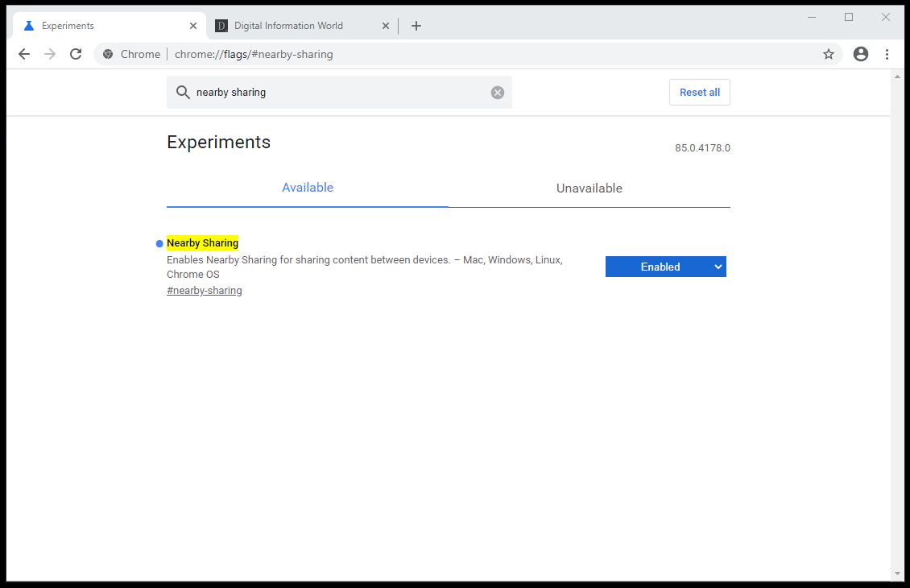Click the forward navigation arrow
Screen dimensions: 910x588
(x=50, y=54)
